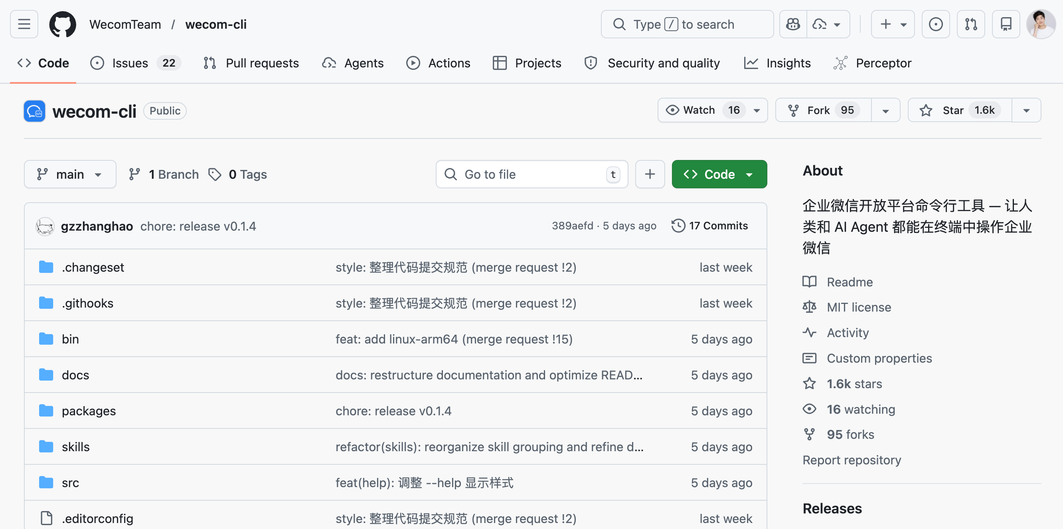The image size is (1063, 529).
Task: Open the MIT license link
Action: coord(858,307)
